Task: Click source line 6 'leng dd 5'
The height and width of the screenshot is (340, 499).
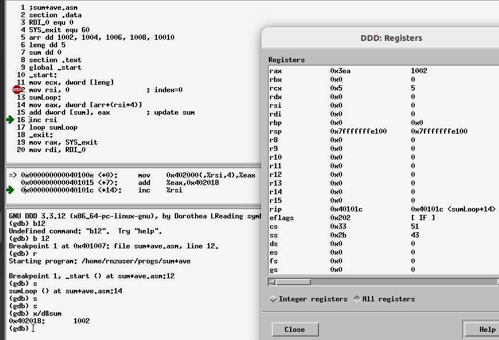Action: pos(47,45)
